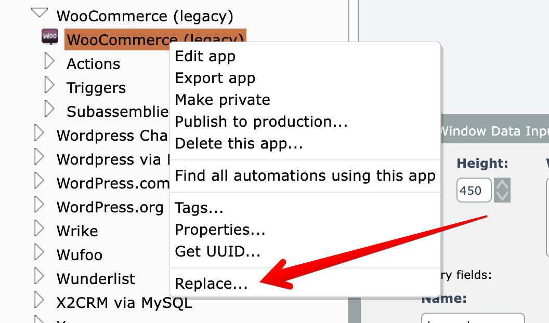
Task: Expand the X2CRM via MySQL node
Action: [x=39, y=301]
